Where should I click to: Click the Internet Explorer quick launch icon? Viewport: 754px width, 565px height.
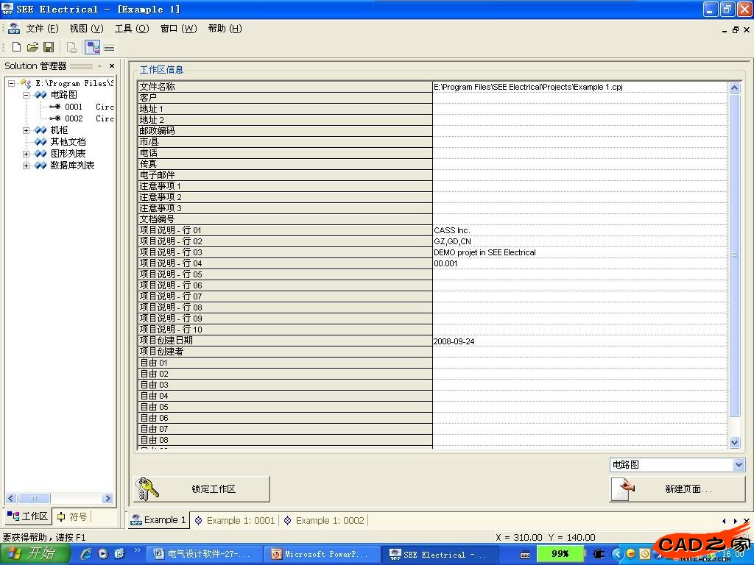[85, 553]
